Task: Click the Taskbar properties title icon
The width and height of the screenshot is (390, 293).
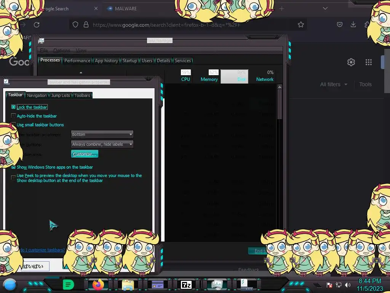Action: pyautogui.click(x=6, y=82)
